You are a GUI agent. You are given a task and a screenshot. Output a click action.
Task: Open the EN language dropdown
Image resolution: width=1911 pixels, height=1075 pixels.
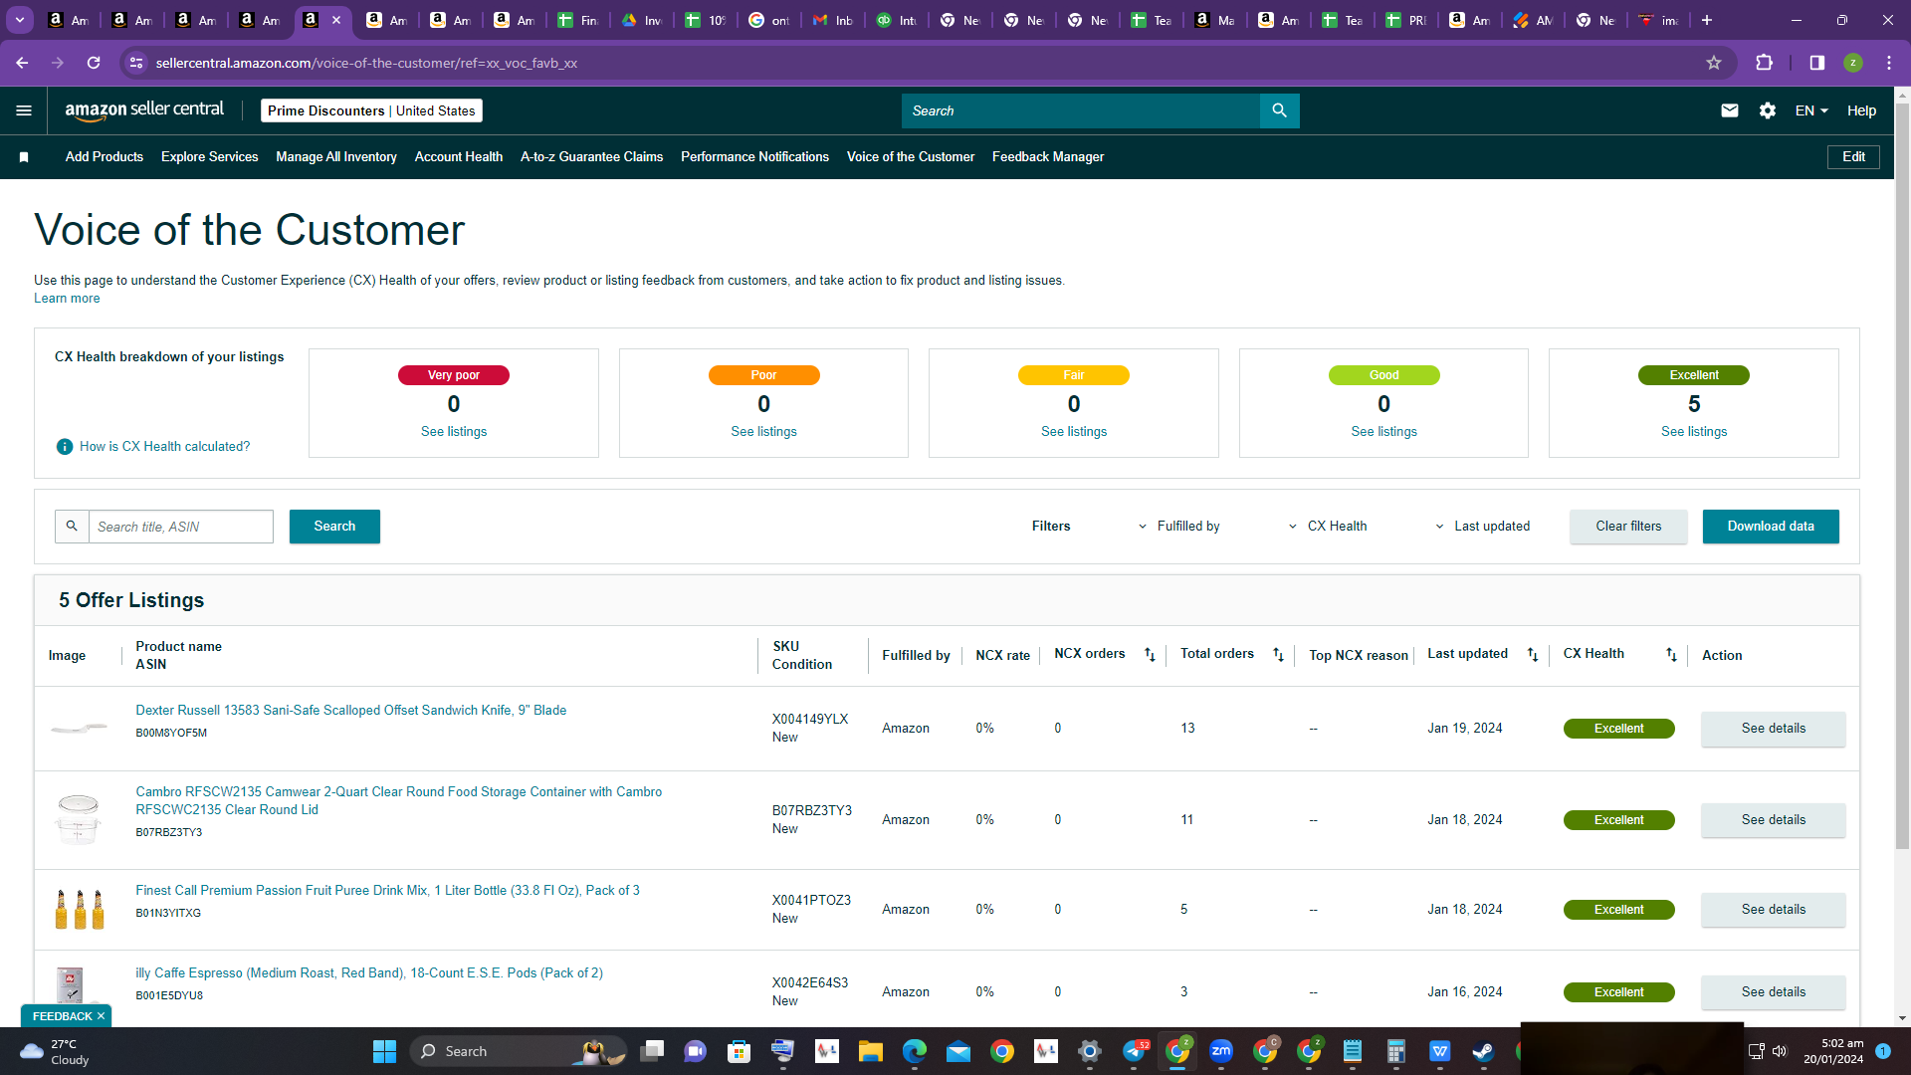coord(1811,110)
